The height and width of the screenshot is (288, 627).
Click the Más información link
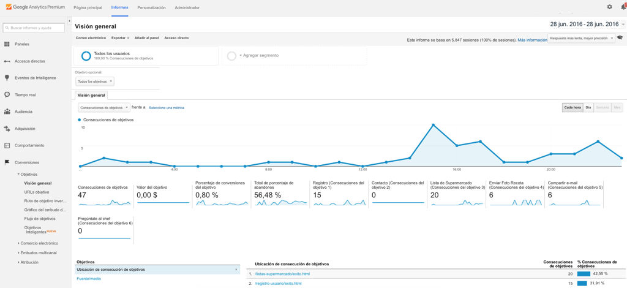point(532,40)
